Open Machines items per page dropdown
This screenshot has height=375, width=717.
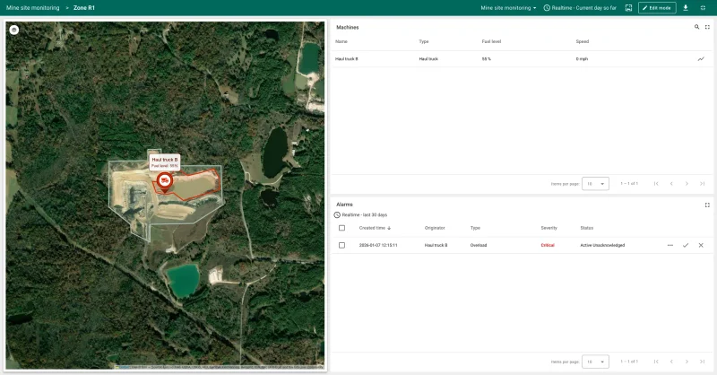click(x=595, y=184)
